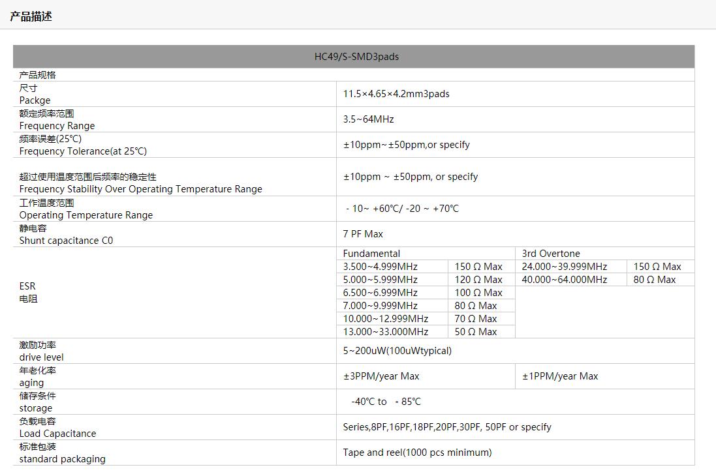
Task: Click the 40.000~64.000MHz overtone cell
Action: click(564, 280)
